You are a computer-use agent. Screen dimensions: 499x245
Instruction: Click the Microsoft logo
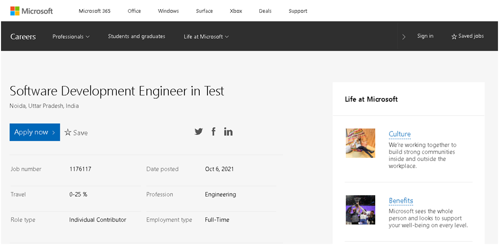click(x=32, y=11)
